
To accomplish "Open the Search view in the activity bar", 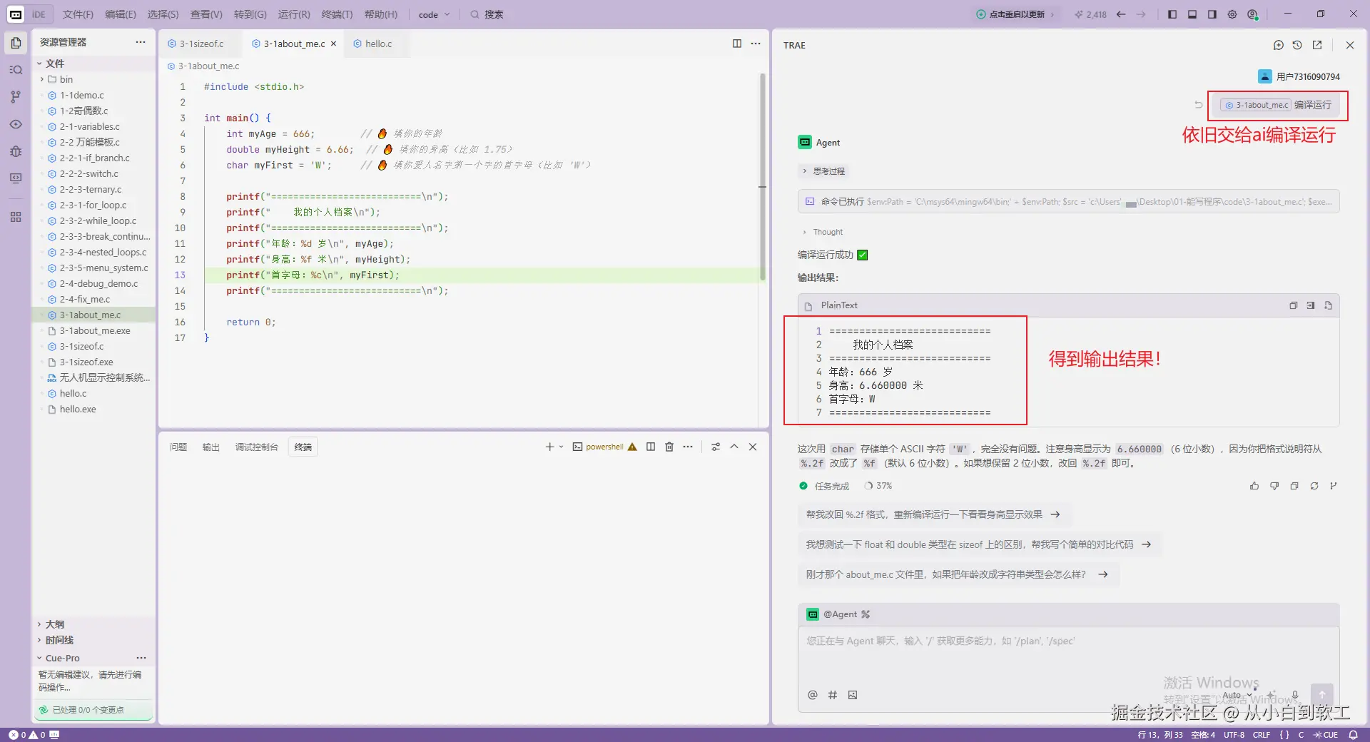I will tap(16, 70).
